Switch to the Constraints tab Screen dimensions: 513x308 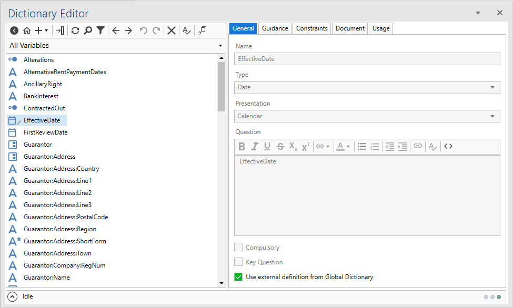[311, 28]
